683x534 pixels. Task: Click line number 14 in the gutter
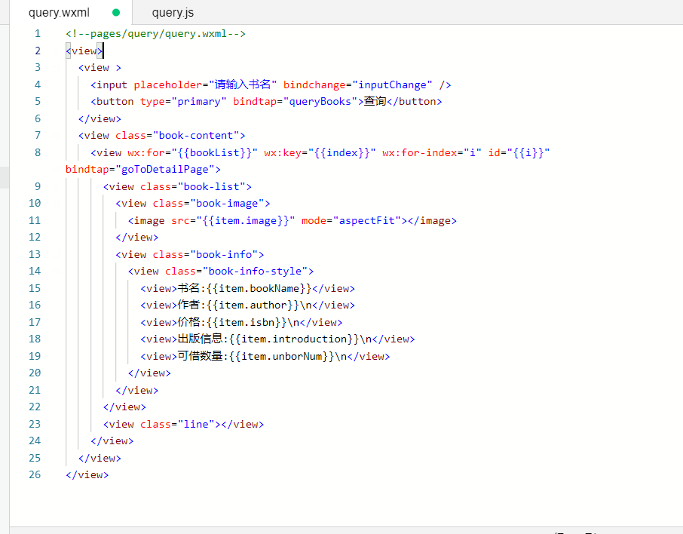coord(35,271)
